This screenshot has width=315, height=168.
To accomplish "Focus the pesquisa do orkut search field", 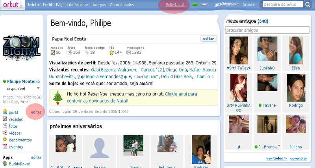I will pyautogui.click(x=283, y=4).
